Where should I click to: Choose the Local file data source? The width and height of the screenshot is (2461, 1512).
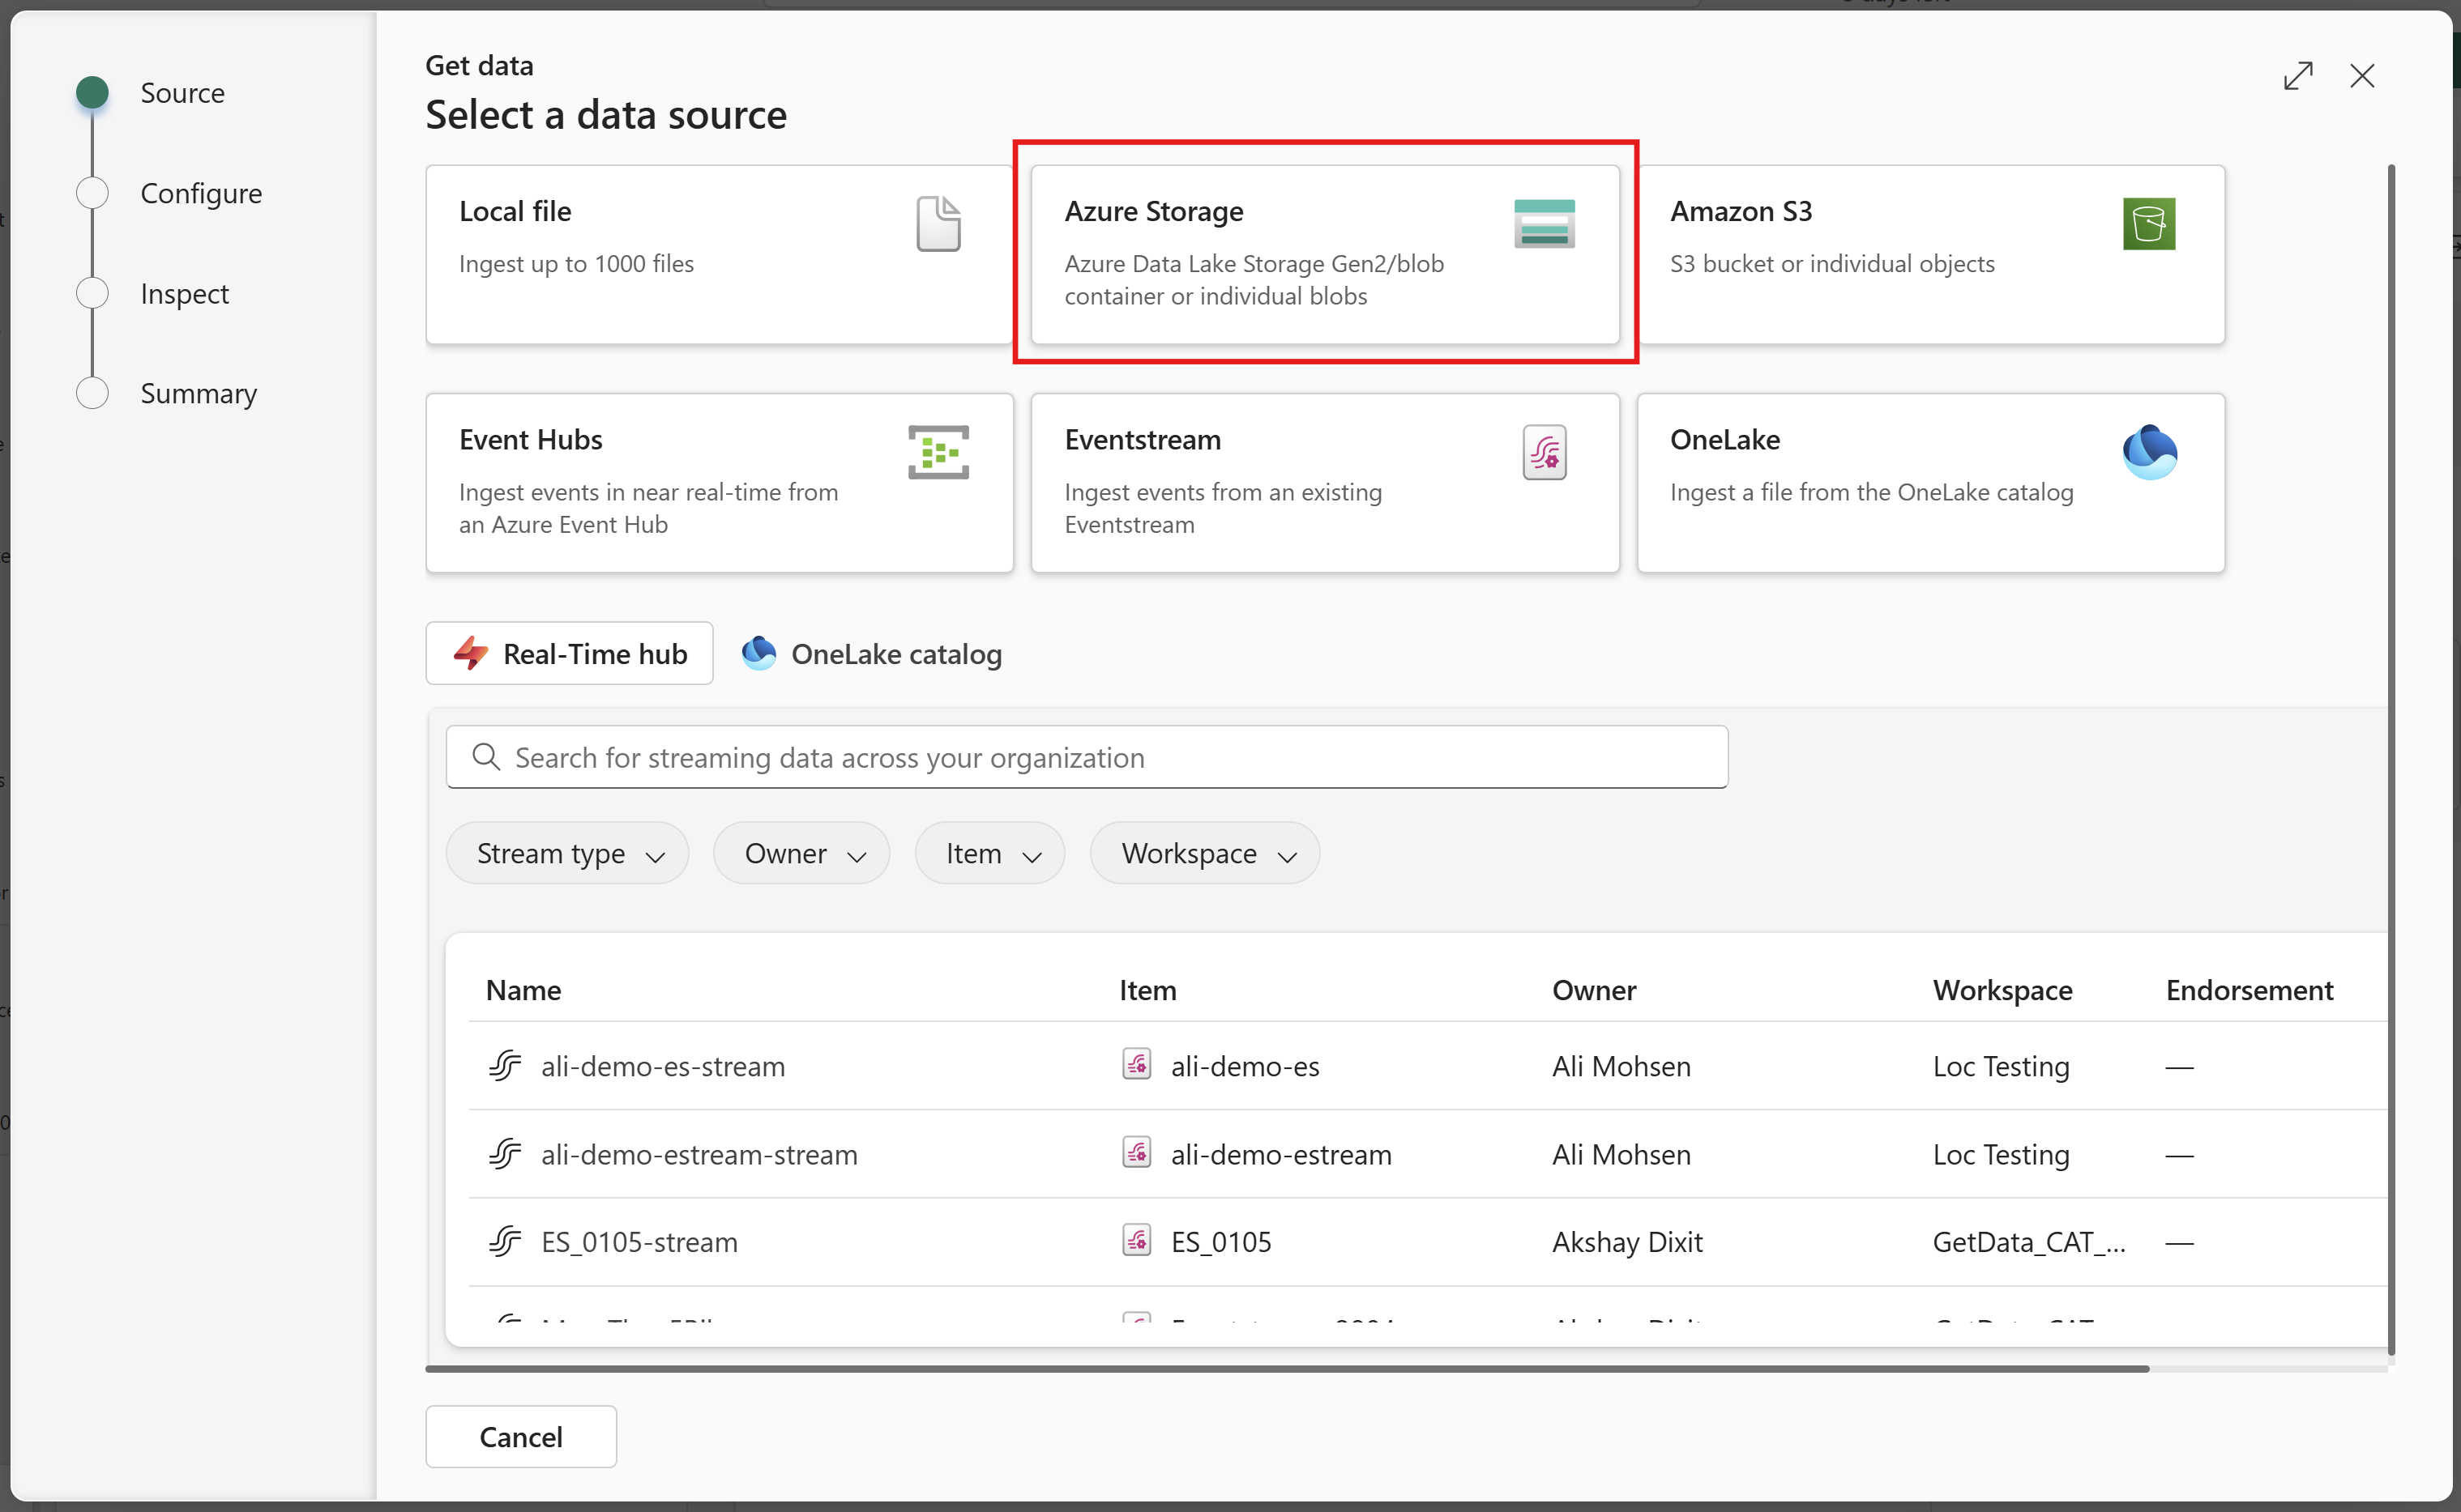(720, 255)
